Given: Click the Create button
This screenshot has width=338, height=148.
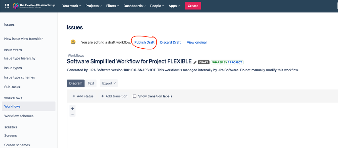Looking at the screenshot, I should (193, 6).
